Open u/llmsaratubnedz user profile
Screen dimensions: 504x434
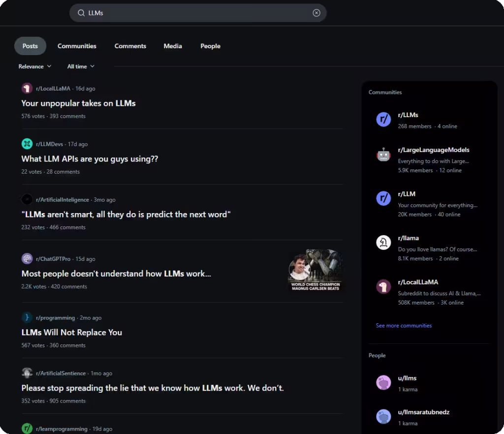[x=424, y=412]
